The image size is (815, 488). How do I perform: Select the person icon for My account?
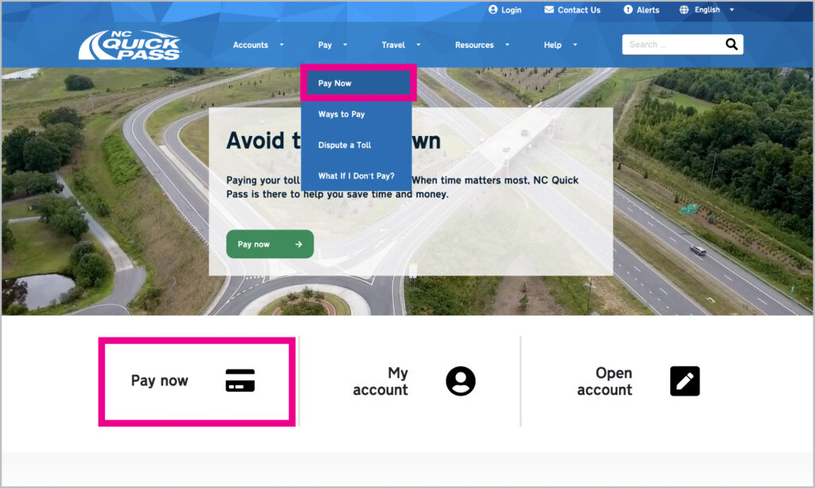460,381
